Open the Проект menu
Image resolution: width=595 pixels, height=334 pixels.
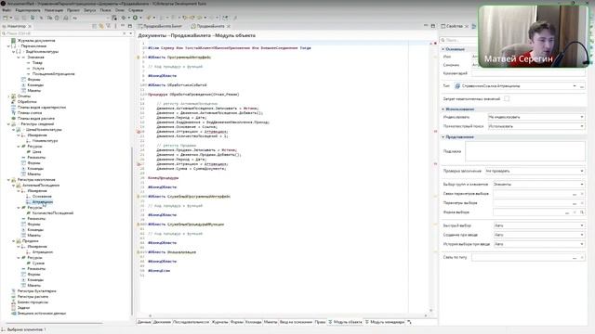click(73, 10)
